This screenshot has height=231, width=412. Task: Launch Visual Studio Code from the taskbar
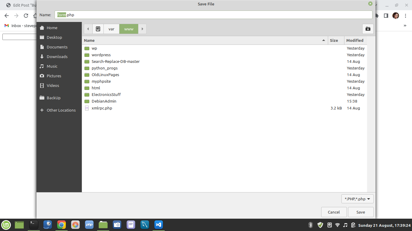coord(159,225)
